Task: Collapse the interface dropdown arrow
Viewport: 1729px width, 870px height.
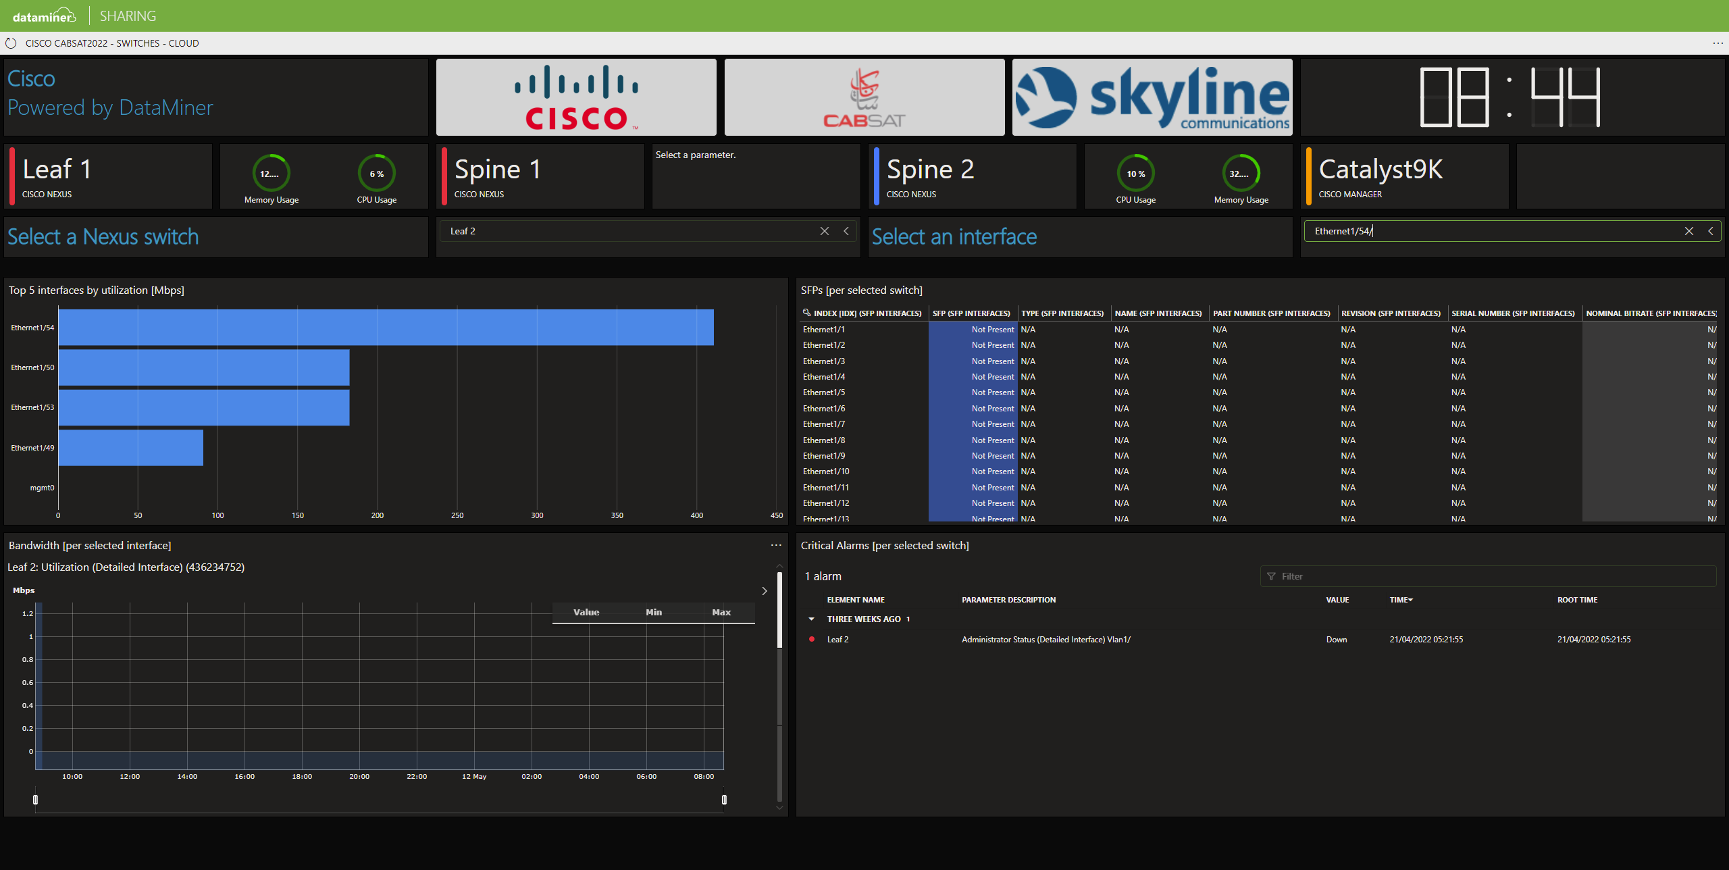Action: point(1711,231)
